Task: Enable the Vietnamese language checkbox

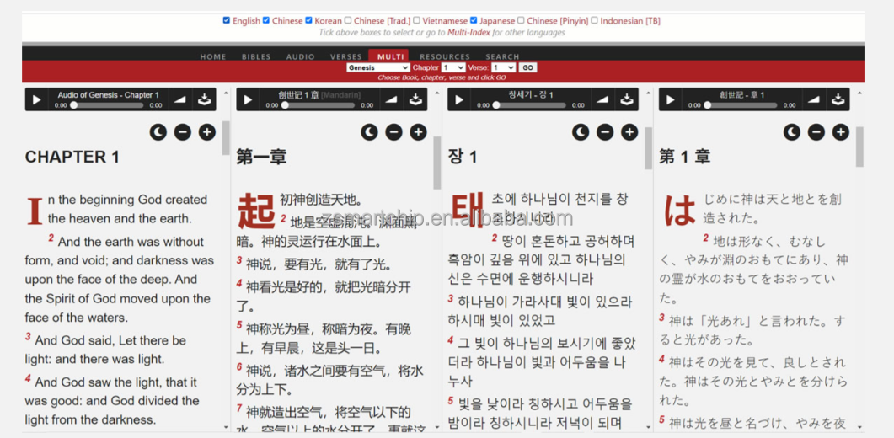Action: pyautogui.click(x=416, y=20)
